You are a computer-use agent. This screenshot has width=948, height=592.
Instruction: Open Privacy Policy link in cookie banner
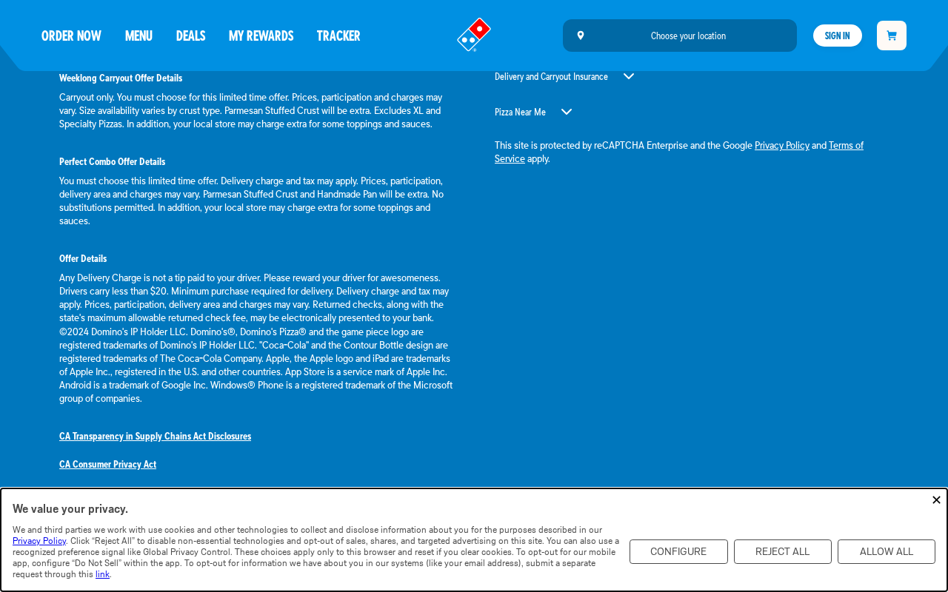pyautogui.click(x=39, y=541)
